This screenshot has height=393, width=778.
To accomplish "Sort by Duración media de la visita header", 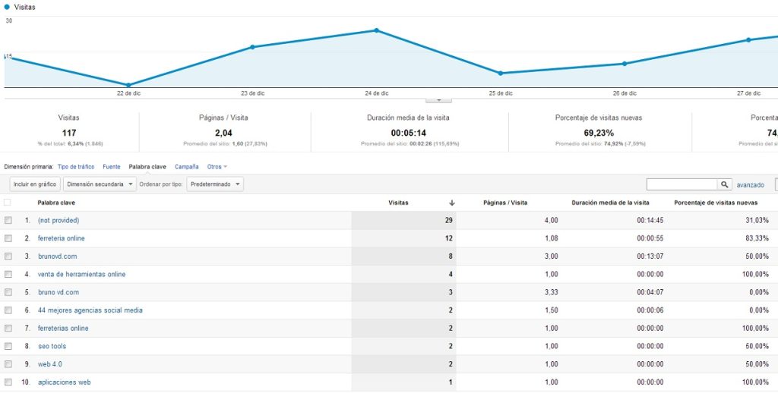I will click(x=610, y=203).
